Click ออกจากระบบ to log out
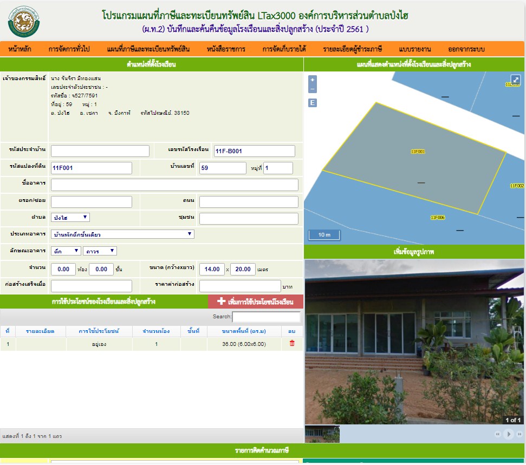 click(466, 49)
